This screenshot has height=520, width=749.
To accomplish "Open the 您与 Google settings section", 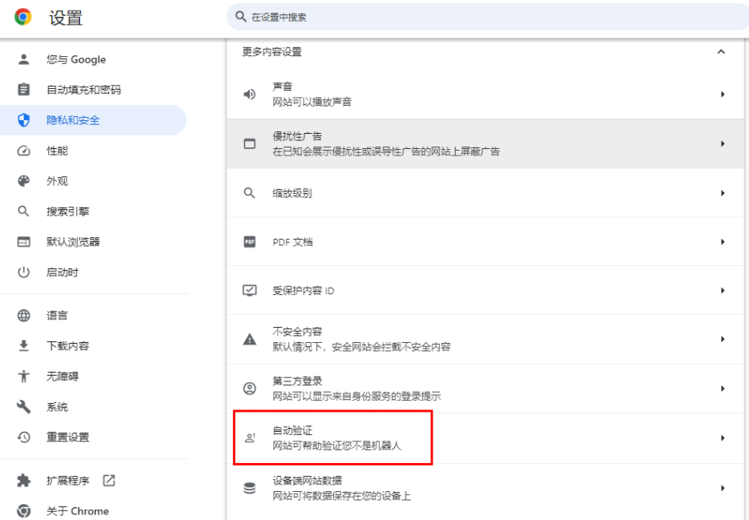I will pos(93,59).
